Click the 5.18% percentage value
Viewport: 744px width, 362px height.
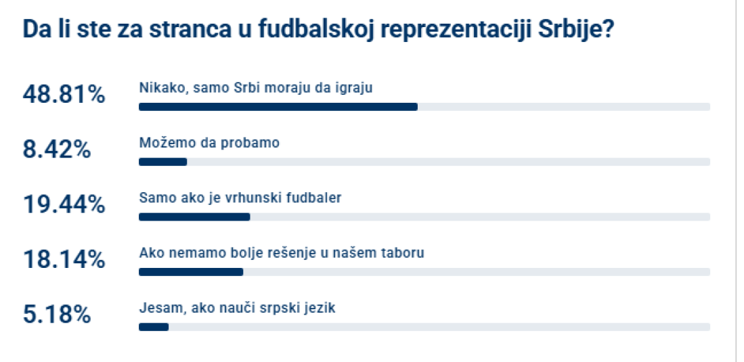58,315
